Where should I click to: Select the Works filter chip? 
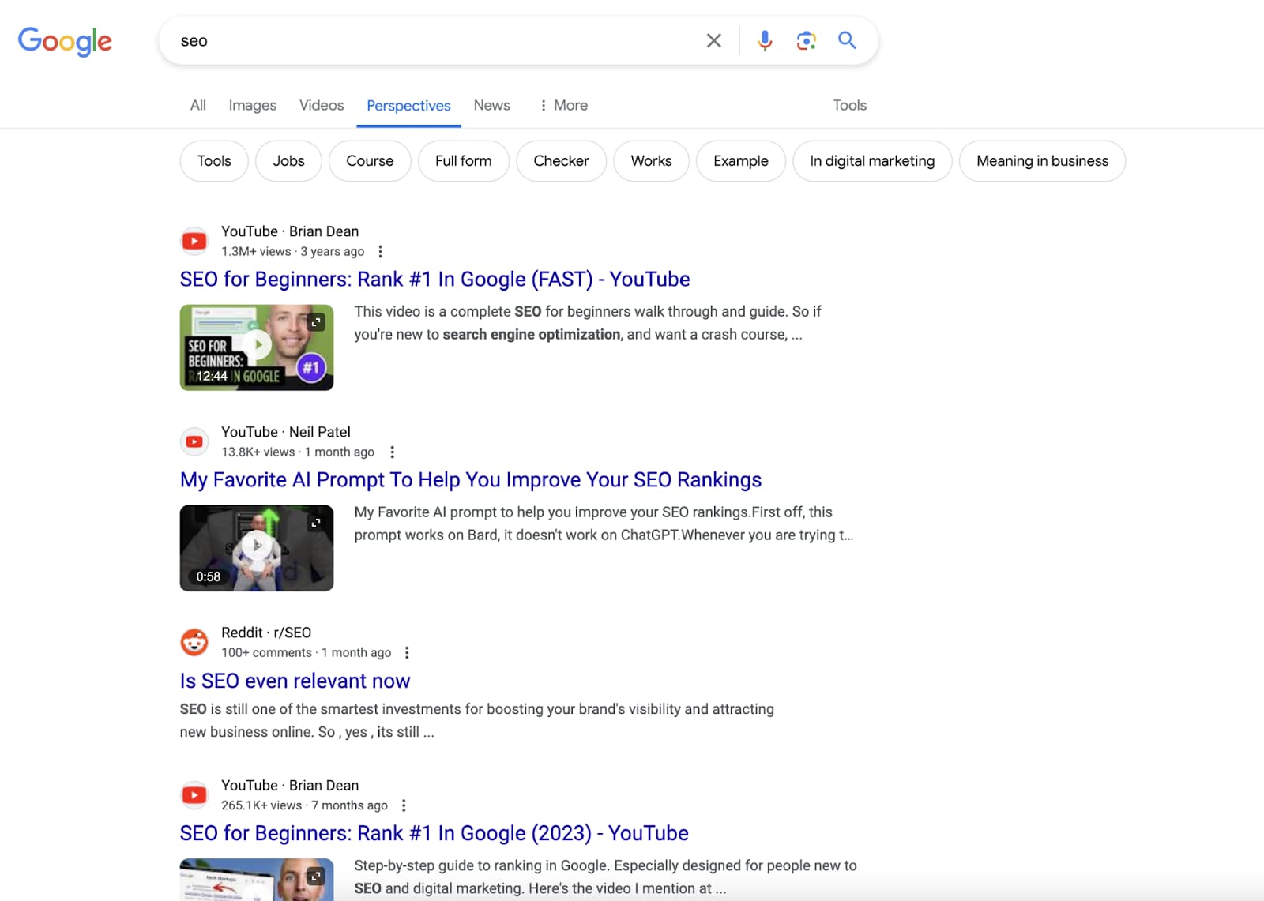point(651,161)
